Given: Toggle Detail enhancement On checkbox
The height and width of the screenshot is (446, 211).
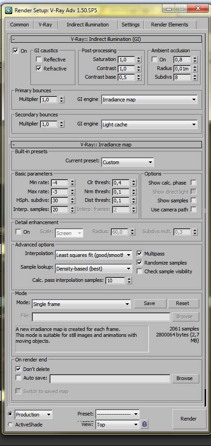Looking at the screenshot, I should [x=18, y=232].
